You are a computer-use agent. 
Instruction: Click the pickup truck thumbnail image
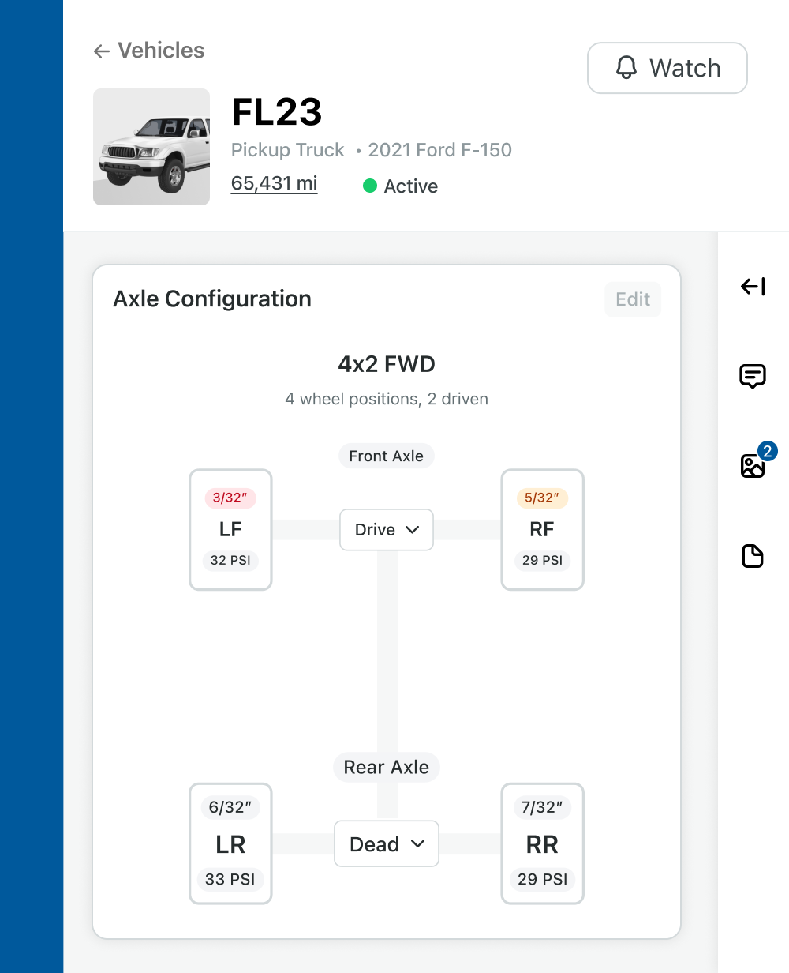pos(151,147)
